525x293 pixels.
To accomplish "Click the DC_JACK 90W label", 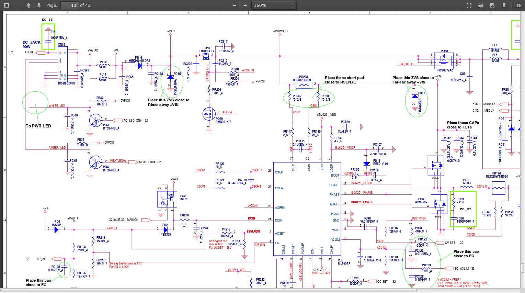I will [x=31, y=44].
